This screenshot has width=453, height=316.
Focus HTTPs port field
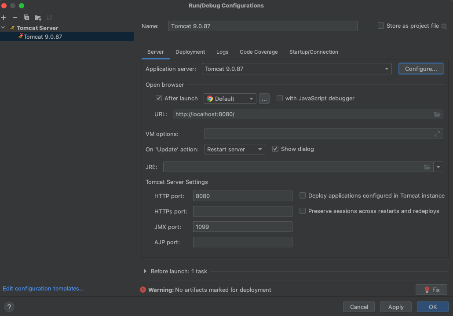click(242, 211)
